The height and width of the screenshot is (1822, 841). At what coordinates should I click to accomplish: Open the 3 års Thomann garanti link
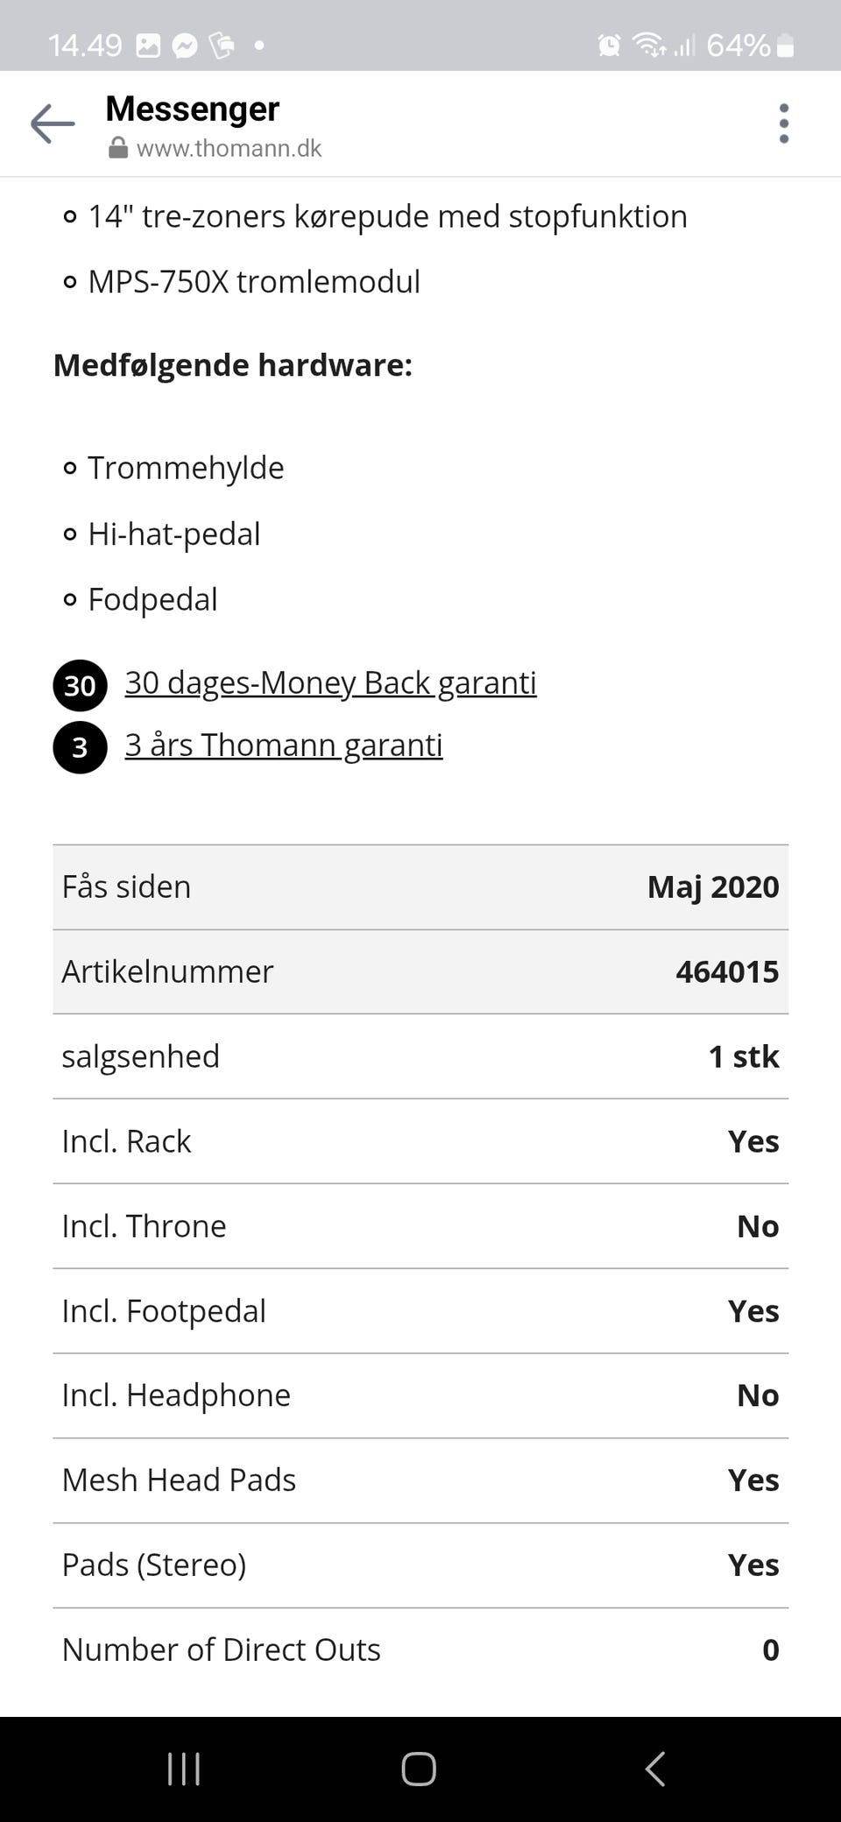(283, 745)
